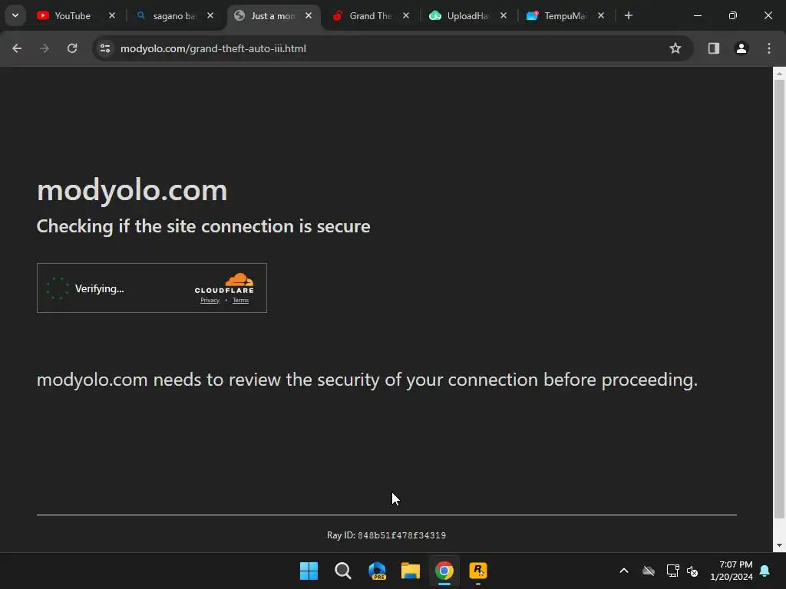Select the Just a moment tab

(x=273, y=15)
